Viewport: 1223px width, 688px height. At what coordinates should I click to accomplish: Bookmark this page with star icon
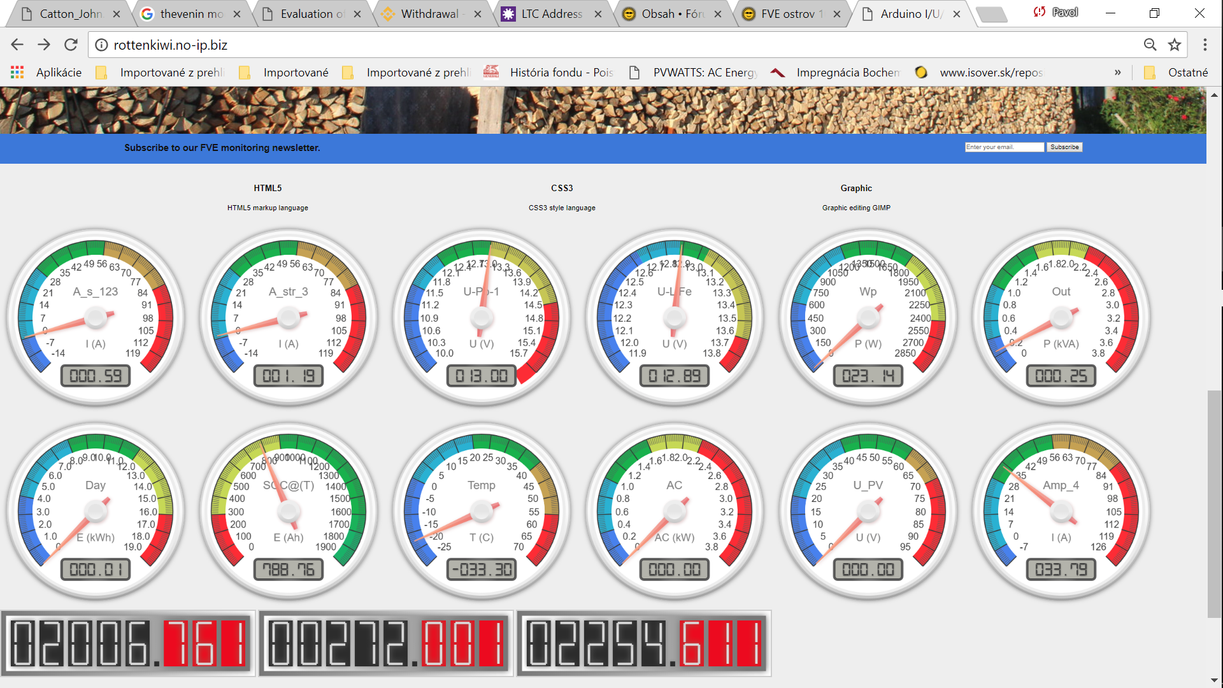click(1174, 45)
